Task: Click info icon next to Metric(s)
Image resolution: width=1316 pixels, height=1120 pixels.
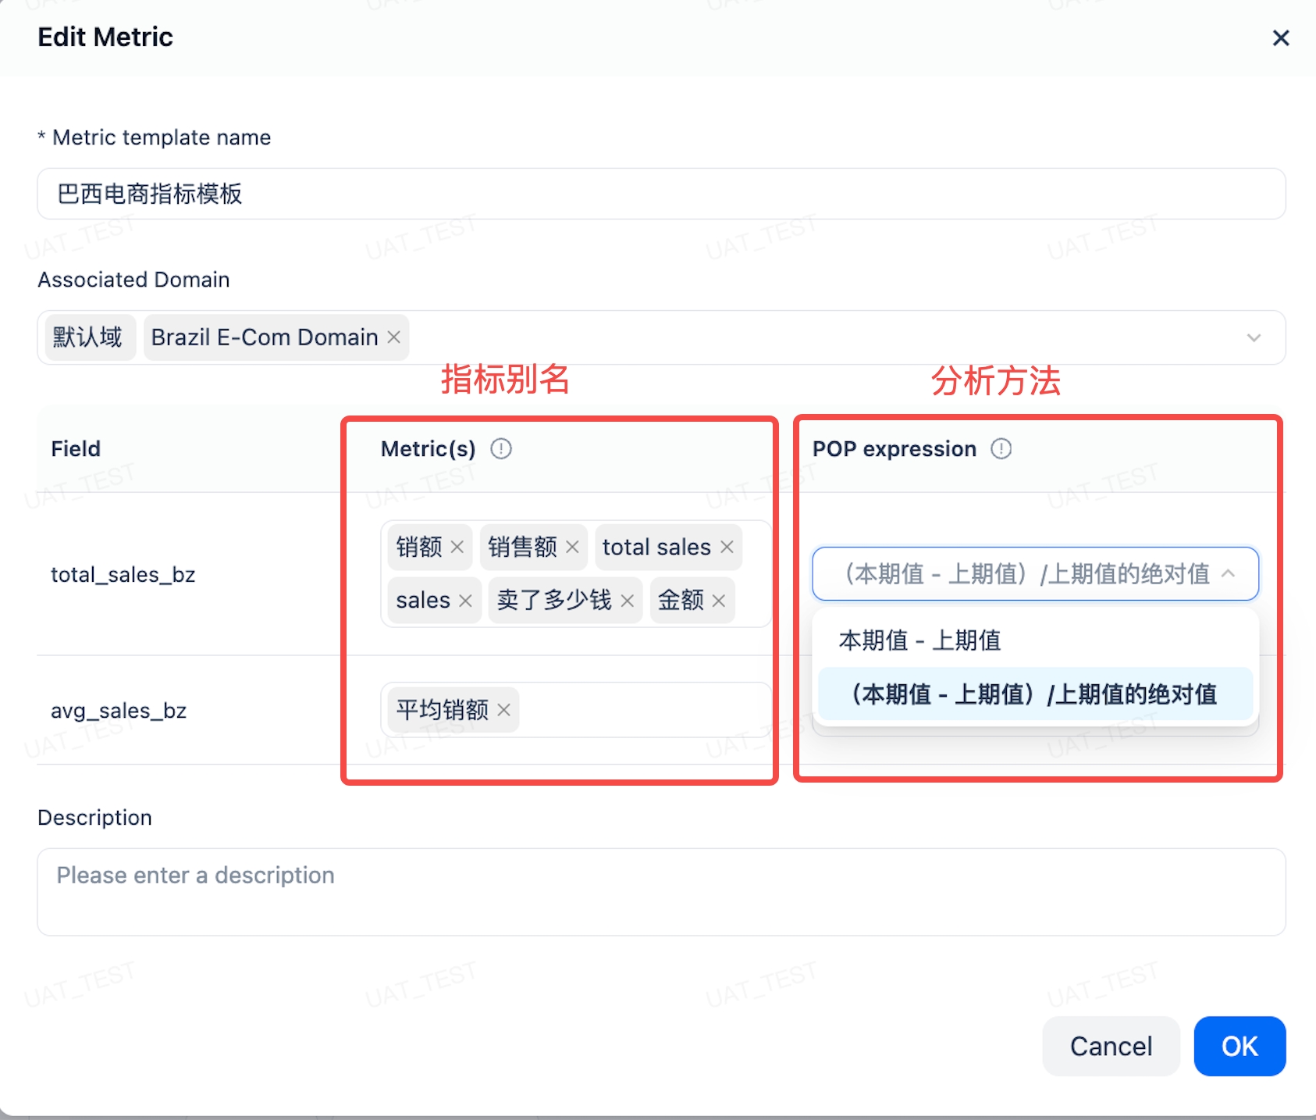Action: (x=500, y=449)
